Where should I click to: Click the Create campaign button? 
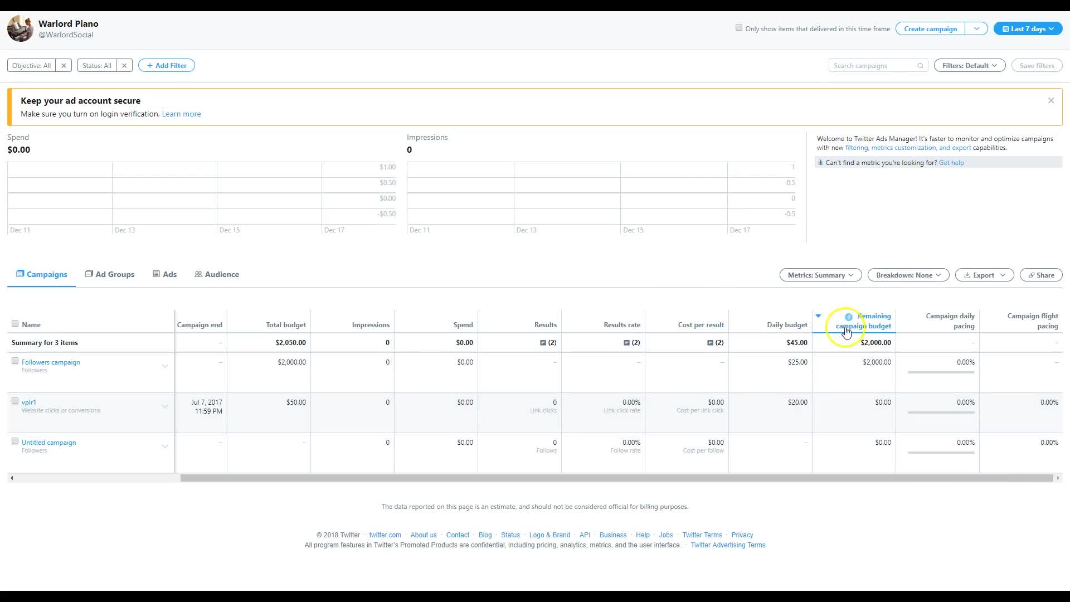(x=930, y=29)
